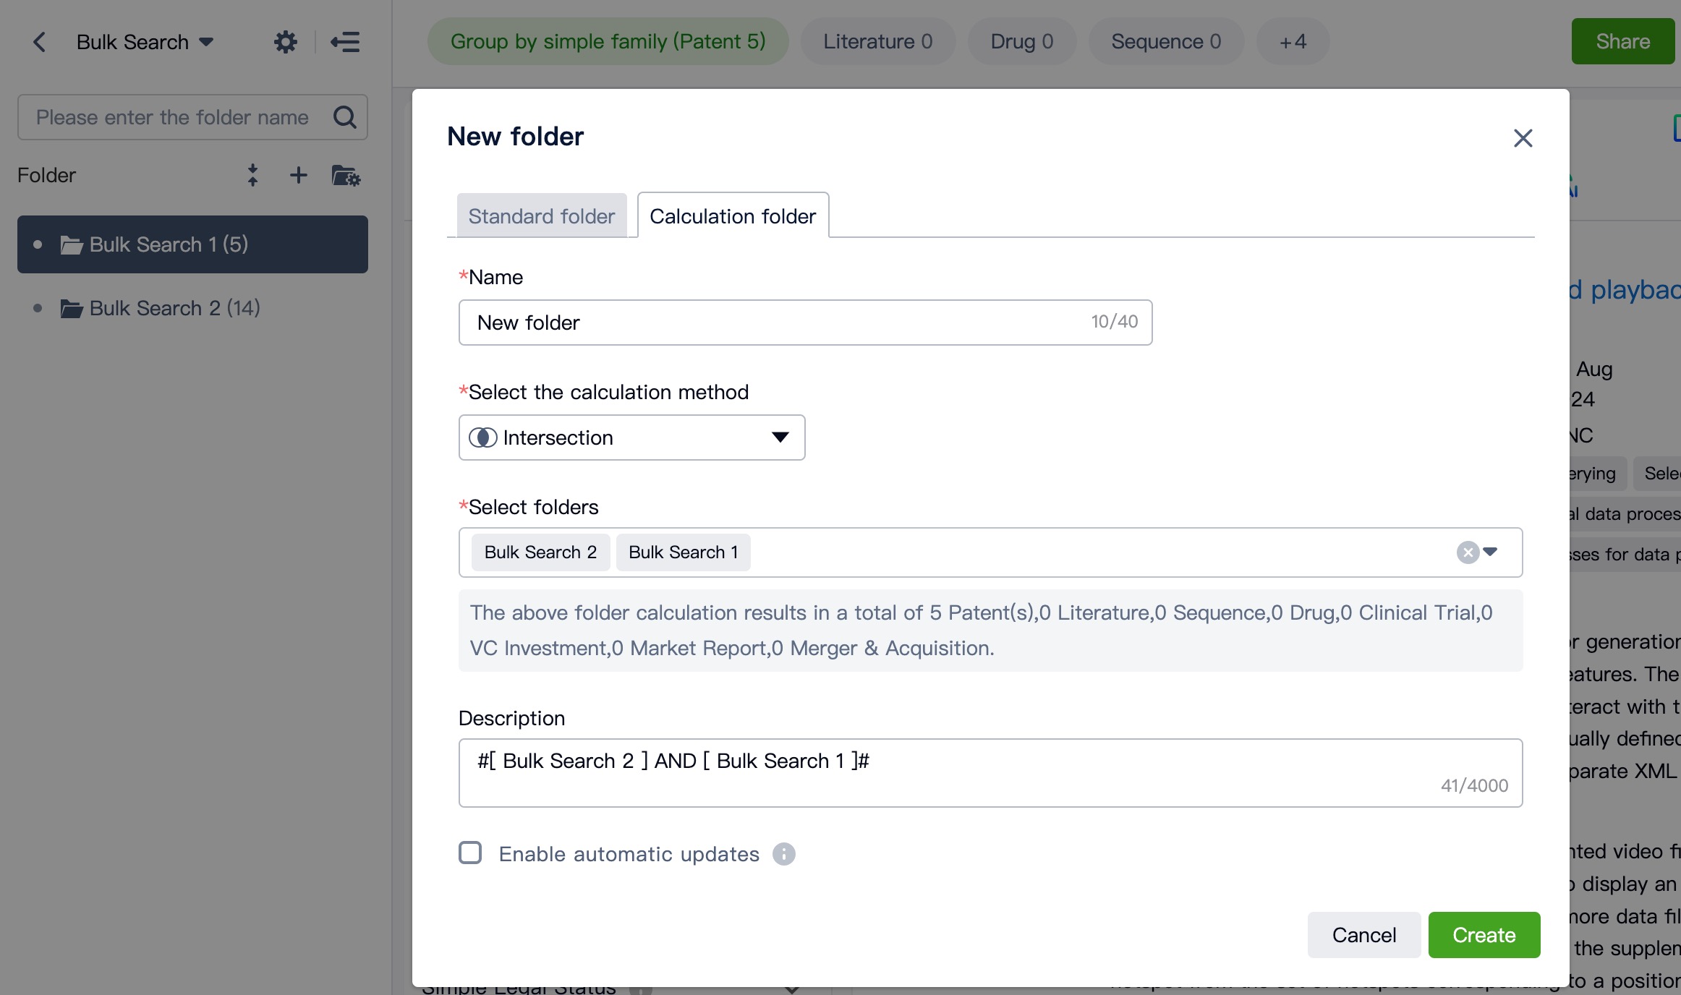This screenshot has height=995, width=1681.
Task: Open the Bulk Search workspace dropdown
Action: (x=145, y=42)
